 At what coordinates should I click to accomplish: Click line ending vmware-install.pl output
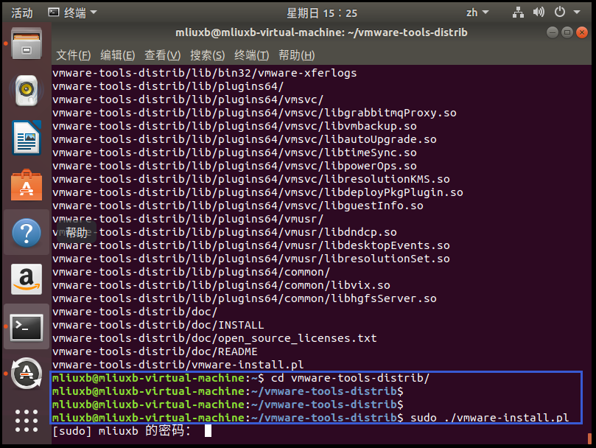click(178, 365)
